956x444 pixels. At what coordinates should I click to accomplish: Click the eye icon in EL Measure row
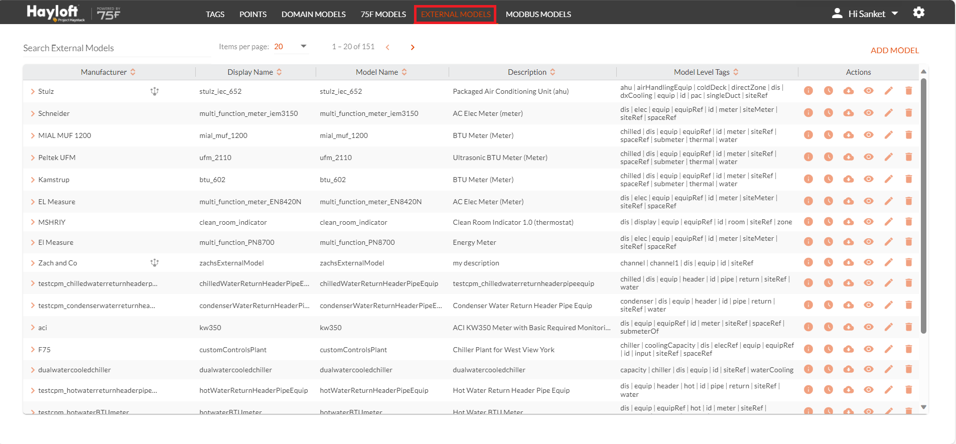point(868,201)
